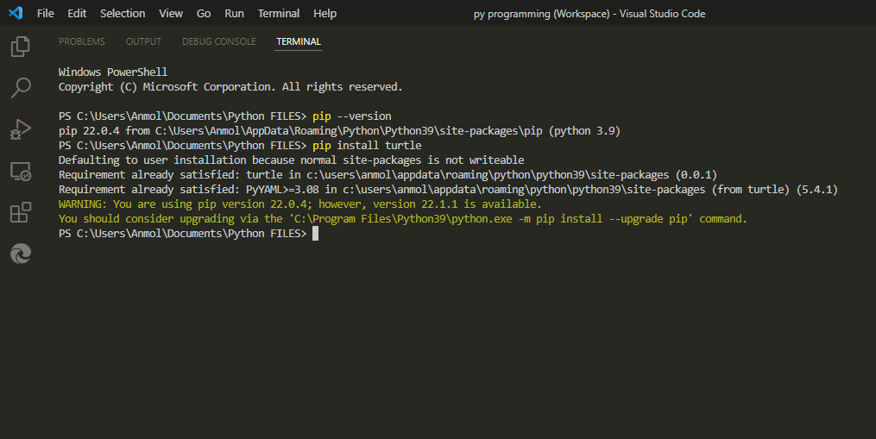This screenshot has width=876, height=439.
Task: Open the Explorer view in activity bar
Action: (x=20, y=47)
